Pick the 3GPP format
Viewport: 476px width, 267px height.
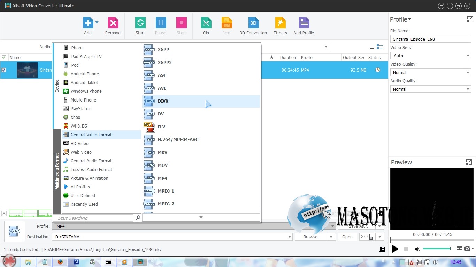point(201,49)
